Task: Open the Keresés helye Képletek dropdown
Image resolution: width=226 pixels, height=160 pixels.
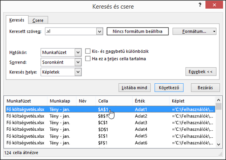Action: pos(78,72)
